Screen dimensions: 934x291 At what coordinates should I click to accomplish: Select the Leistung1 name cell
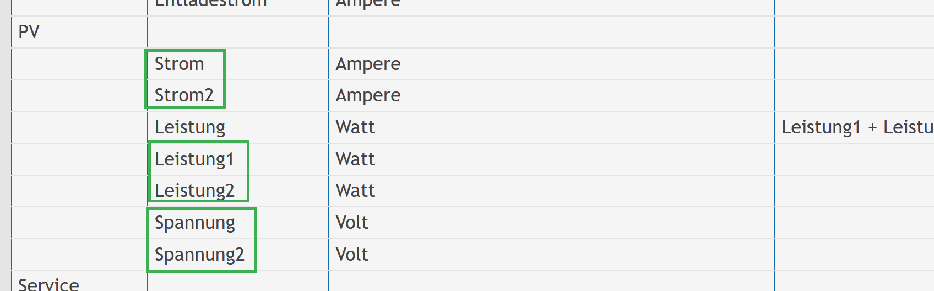(194, 159)
